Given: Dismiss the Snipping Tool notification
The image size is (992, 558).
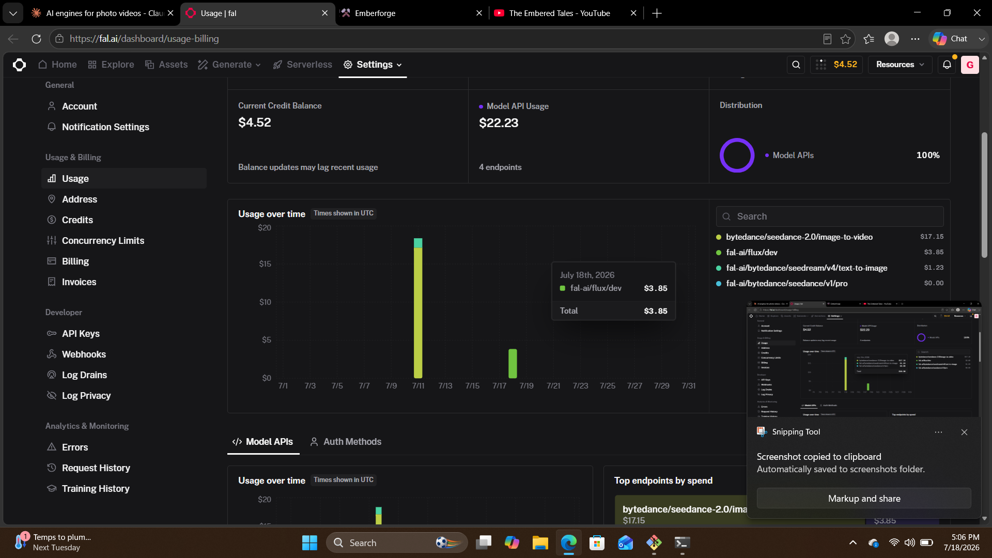Looking at the screenshot, I should tap(964, 432).
